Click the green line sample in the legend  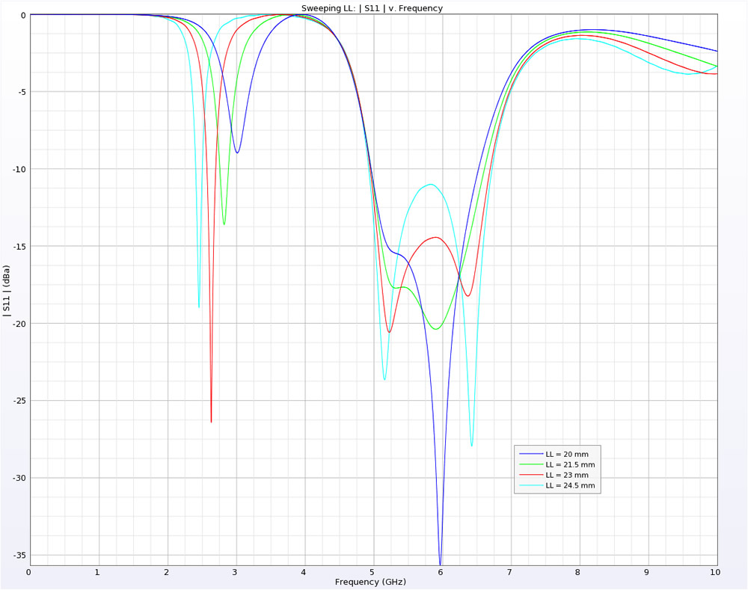530,464
